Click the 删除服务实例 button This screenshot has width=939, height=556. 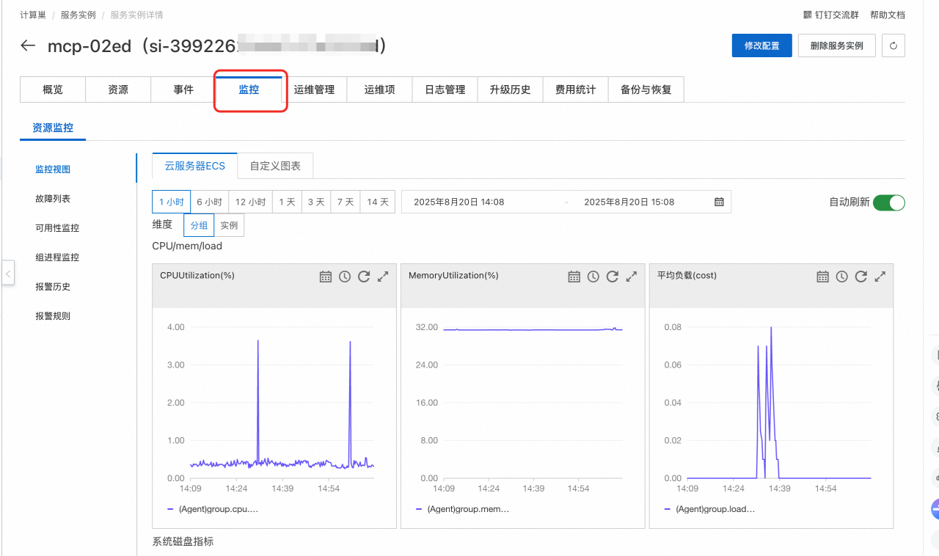836,45
